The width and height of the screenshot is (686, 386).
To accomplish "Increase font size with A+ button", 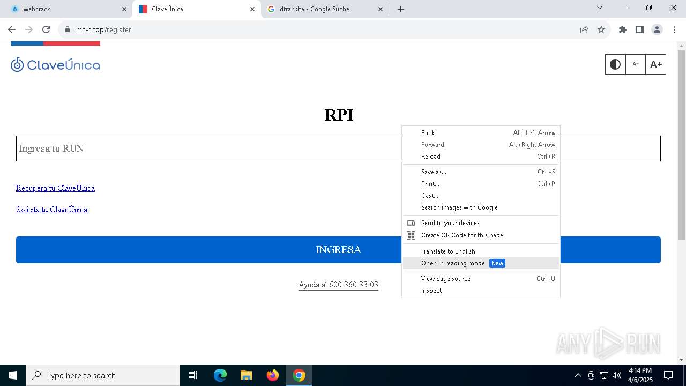I will pyautogui.click(x=656, y=64).
